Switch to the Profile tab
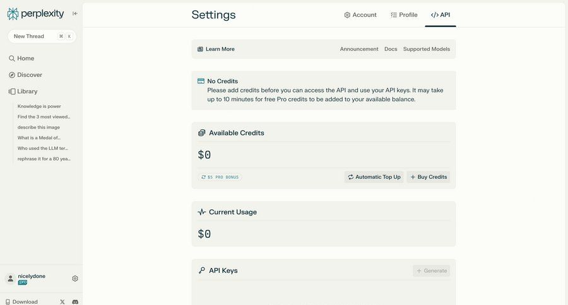The image size is (568, 305). 405,15
